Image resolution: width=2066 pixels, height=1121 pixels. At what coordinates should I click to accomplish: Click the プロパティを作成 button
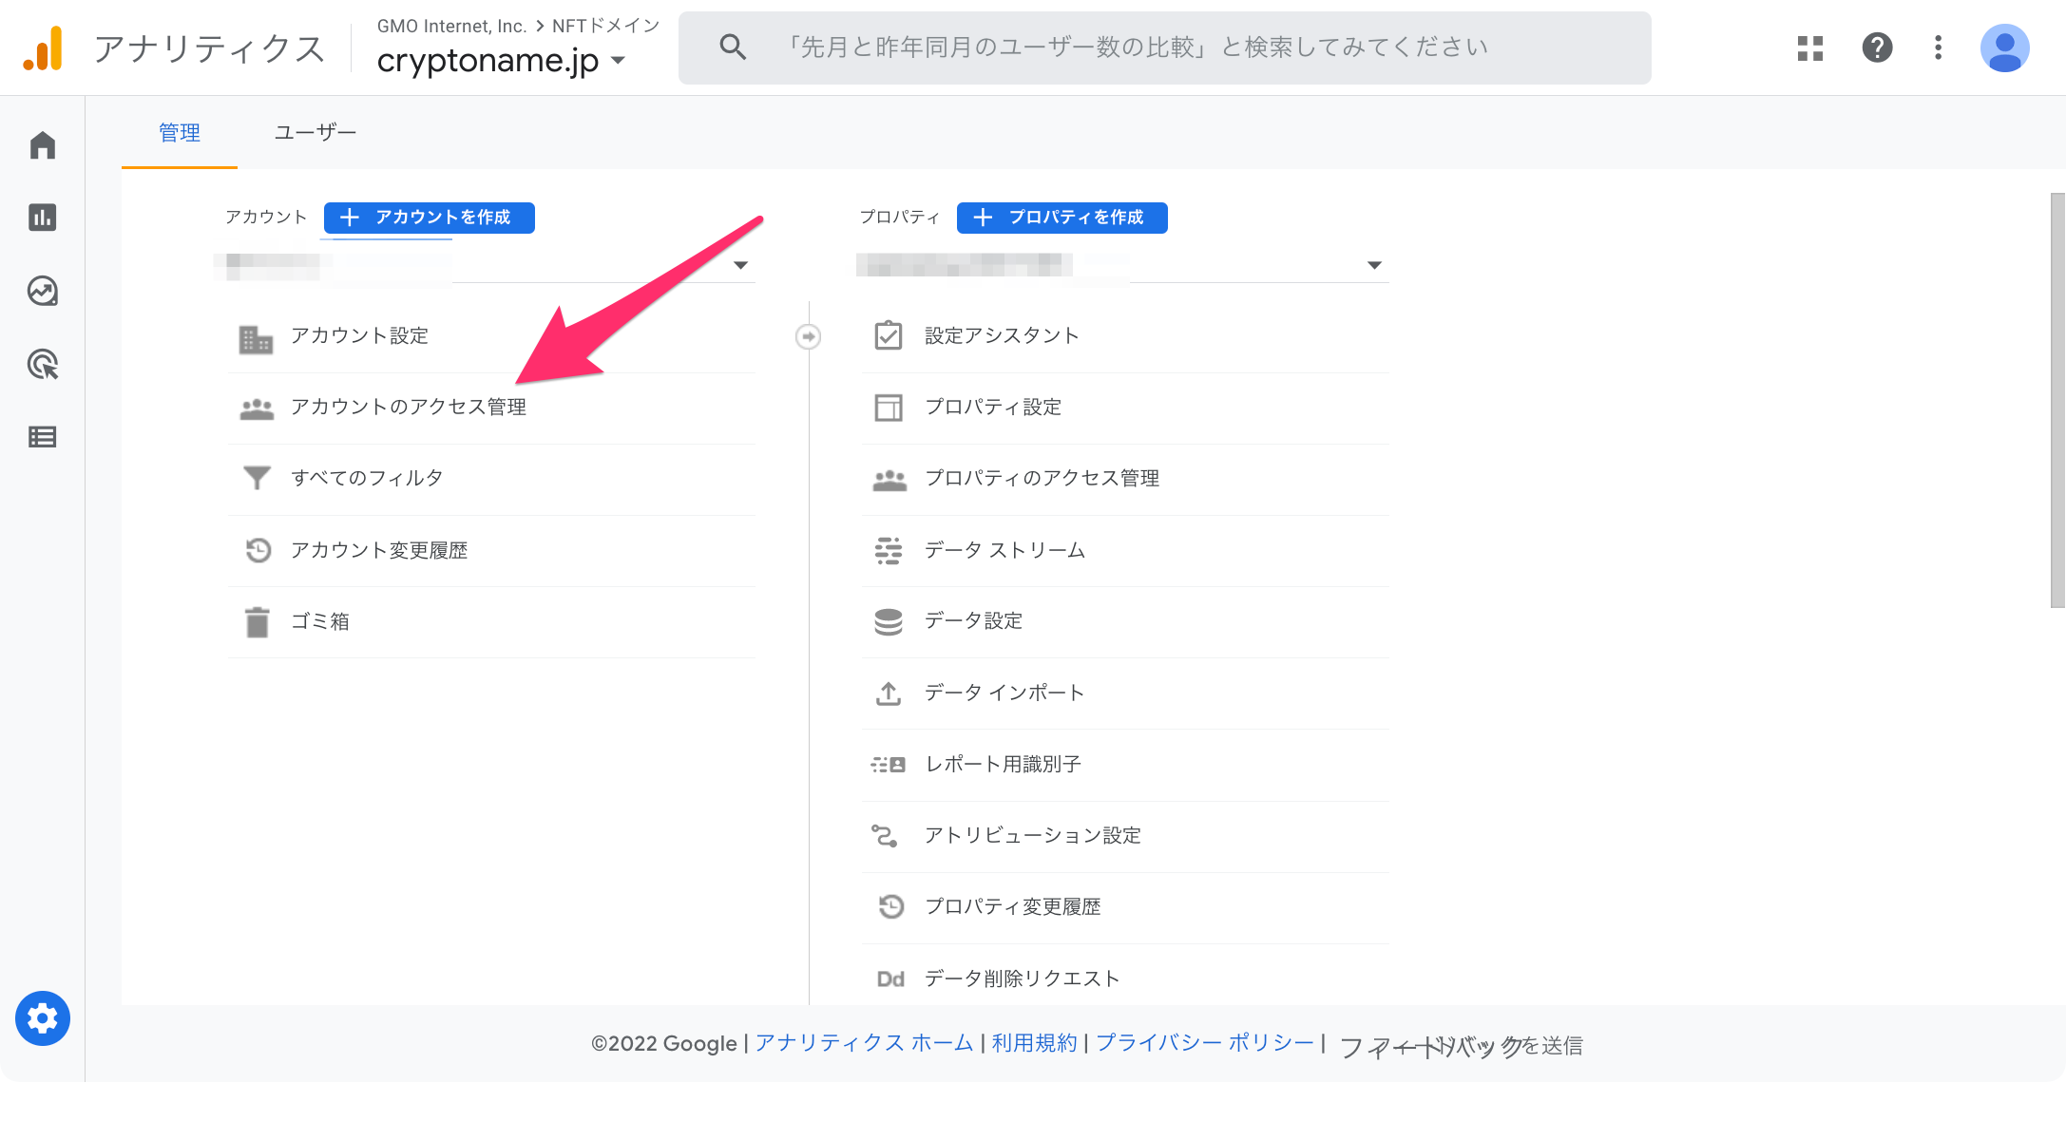pyautogui.click(x=1062, y=218)
